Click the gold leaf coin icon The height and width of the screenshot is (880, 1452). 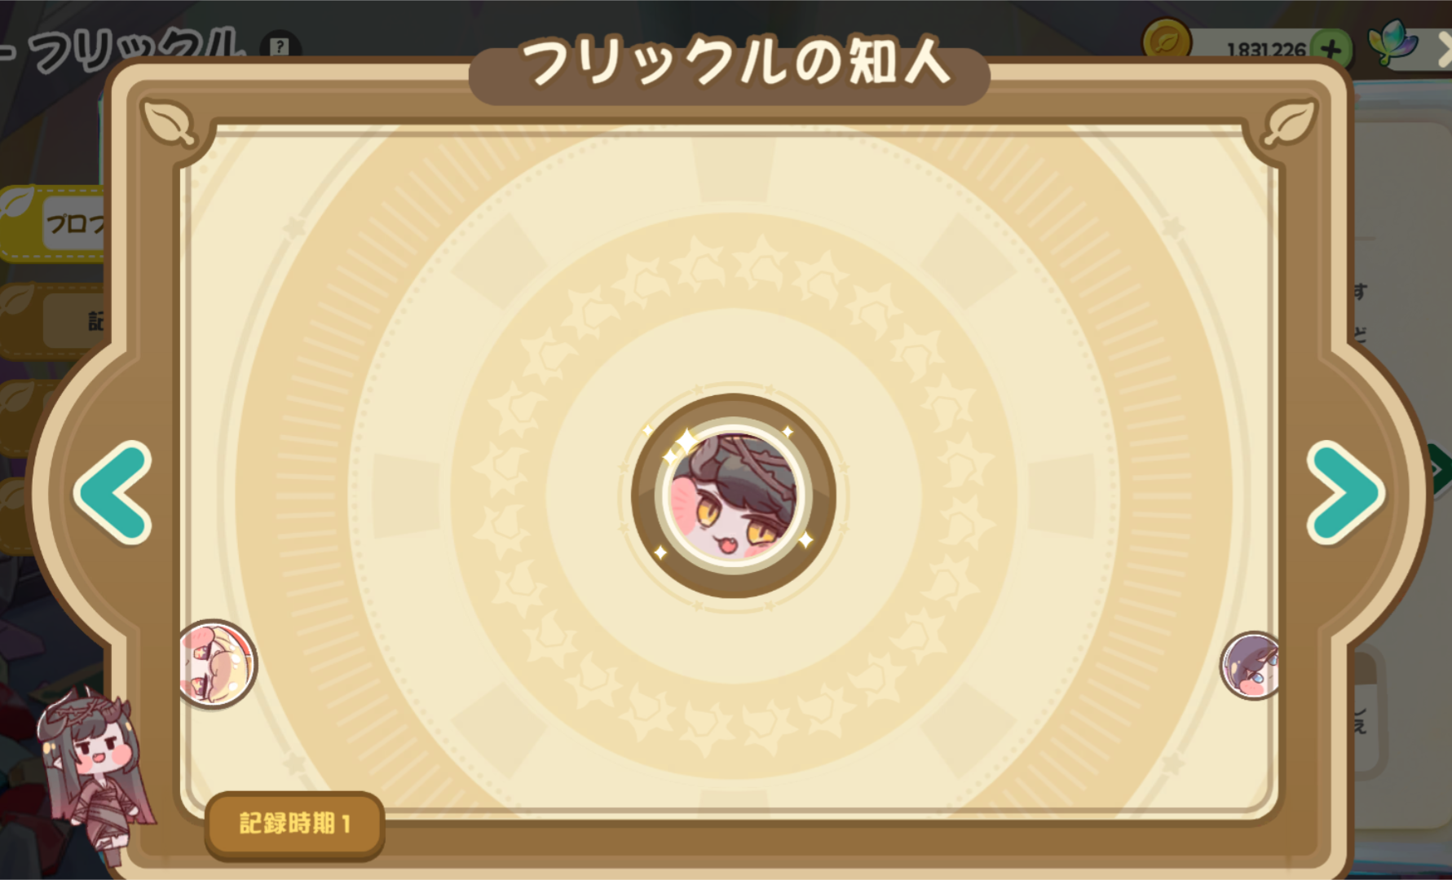pos(1166,41)
